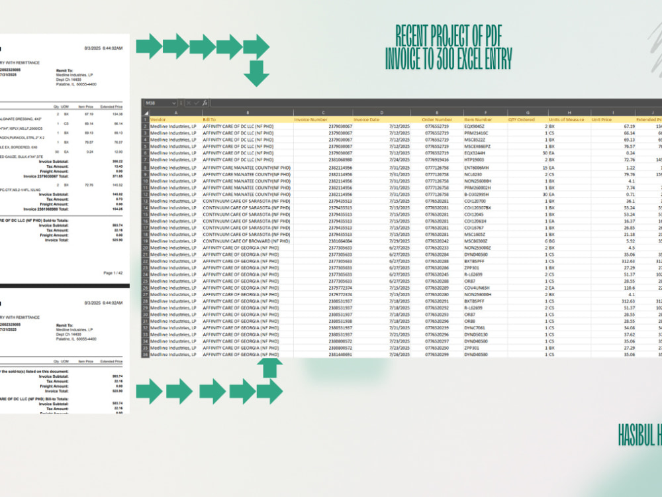This screenshot has width=662, height=497.
Task: Select column I header
Action: 613,113
